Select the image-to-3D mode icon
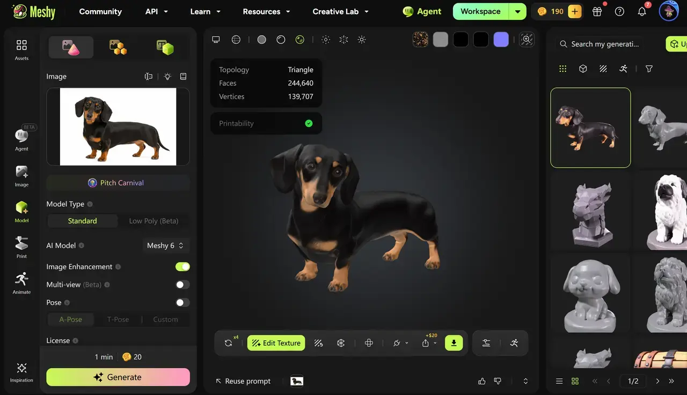 [71, 47]
